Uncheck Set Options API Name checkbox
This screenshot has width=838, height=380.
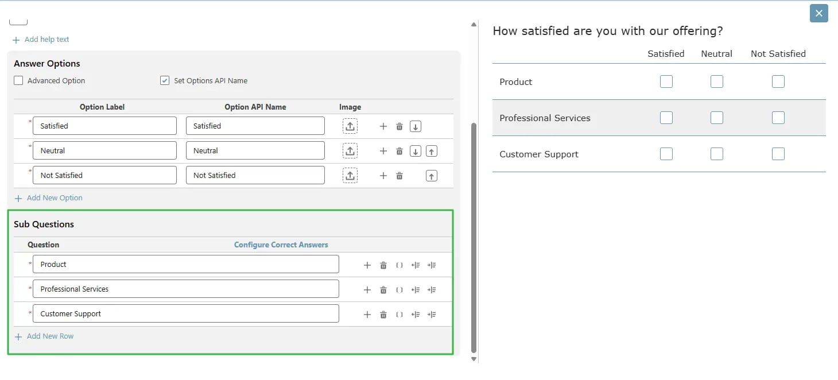(165, 81)
